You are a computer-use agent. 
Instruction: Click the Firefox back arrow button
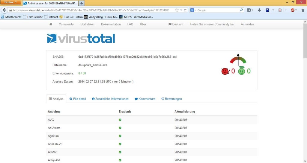(4, 10)
